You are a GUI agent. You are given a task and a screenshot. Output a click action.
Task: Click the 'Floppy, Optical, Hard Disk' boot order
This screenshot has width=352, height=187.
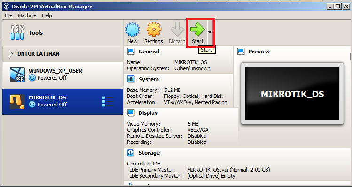coord(193,96)
